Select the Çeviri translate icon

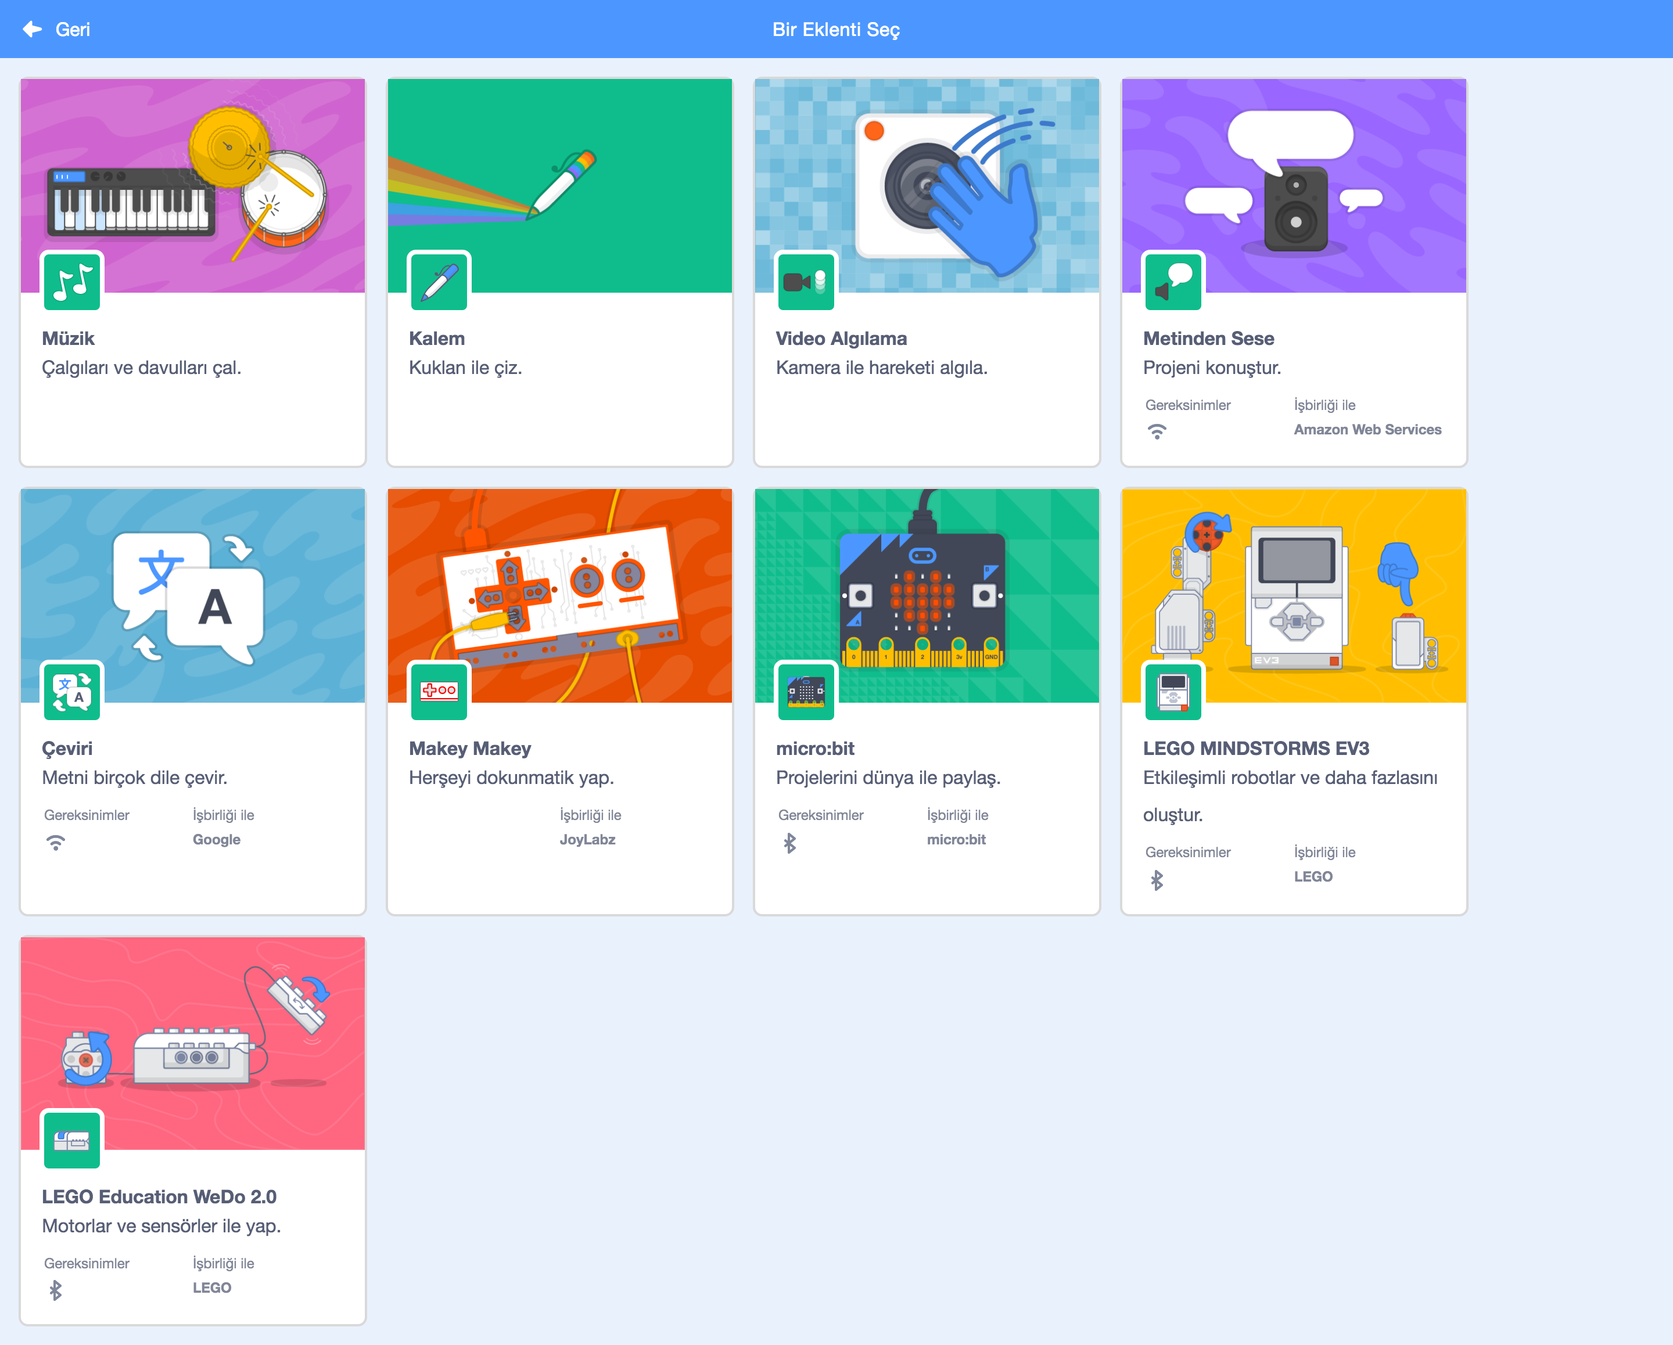[x=72, y=691]
